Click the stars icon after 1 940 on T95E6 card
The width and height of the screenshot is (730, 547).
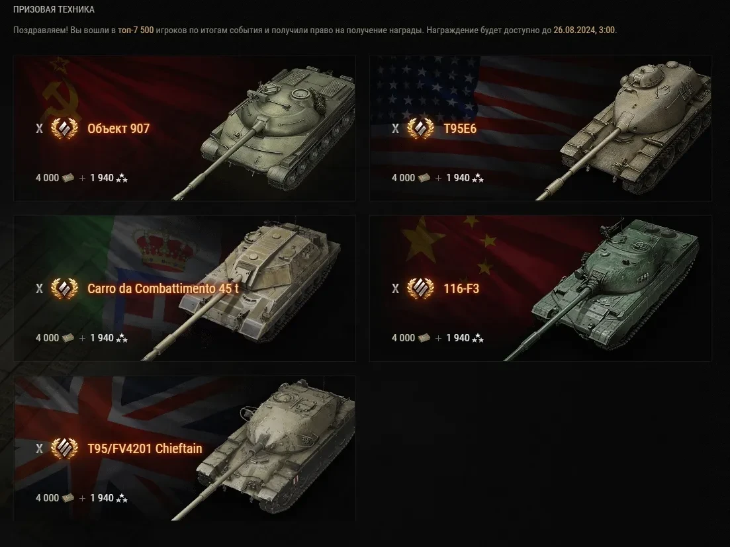pos(478,178)
